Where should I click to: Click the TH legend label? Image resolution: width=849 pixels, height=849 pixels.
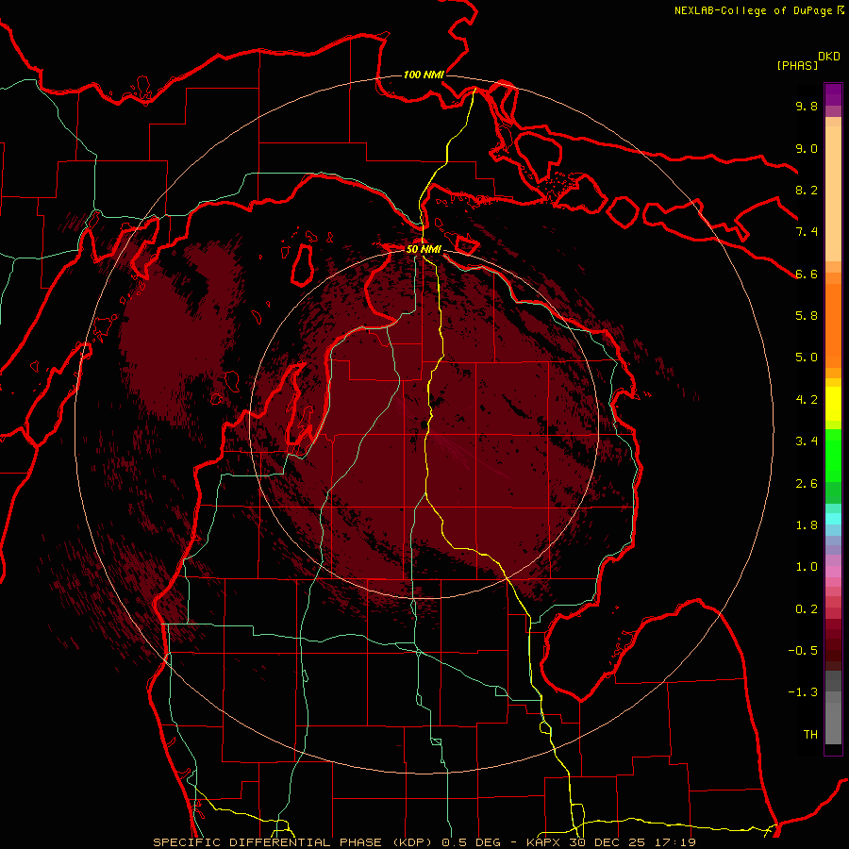coord(810,735)
